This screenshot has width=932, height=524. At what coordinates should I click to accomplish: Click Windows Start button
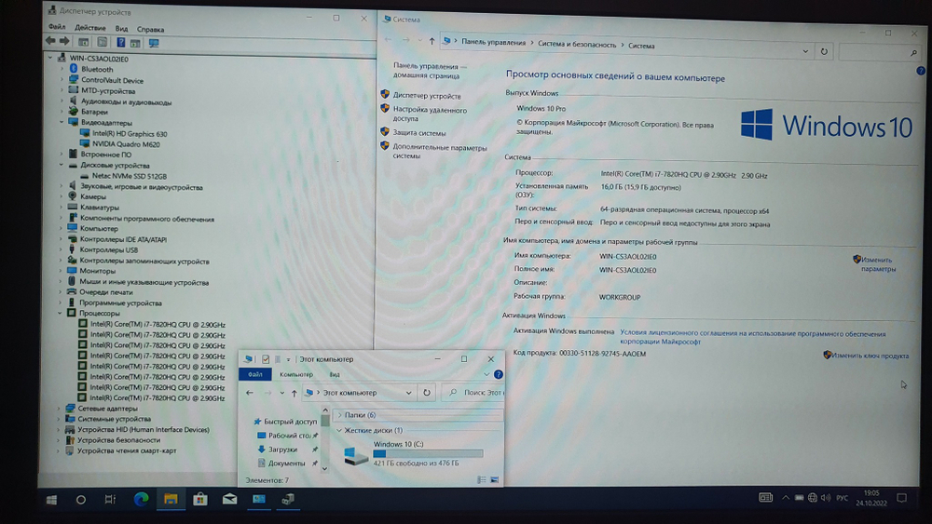point(51,500)
